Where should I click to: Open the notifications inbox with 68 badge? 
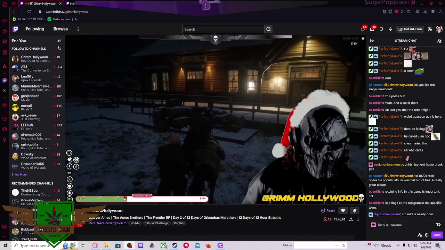coord(363,29)
